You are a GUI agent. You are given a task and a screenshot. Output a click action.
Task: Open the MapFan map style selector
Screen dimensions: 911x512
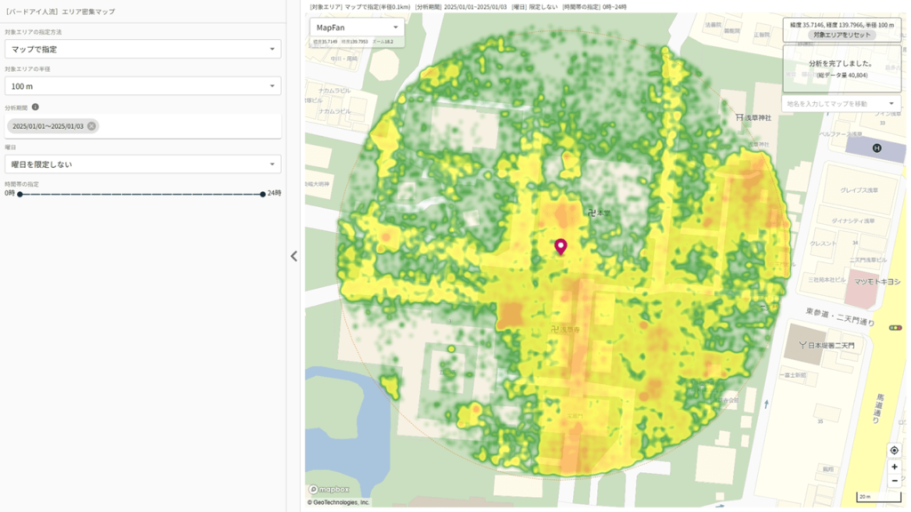click(x=357, y=28)
